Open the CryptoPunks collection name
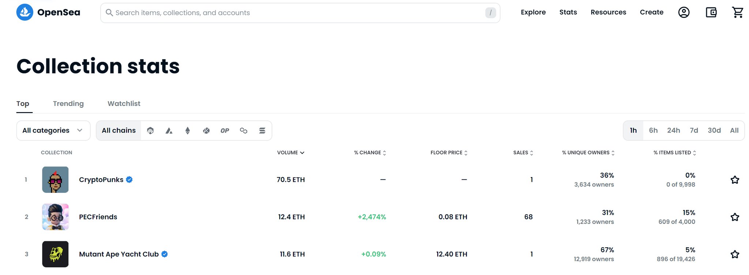Viewport: 749px width, 275px height. point(101,180)
